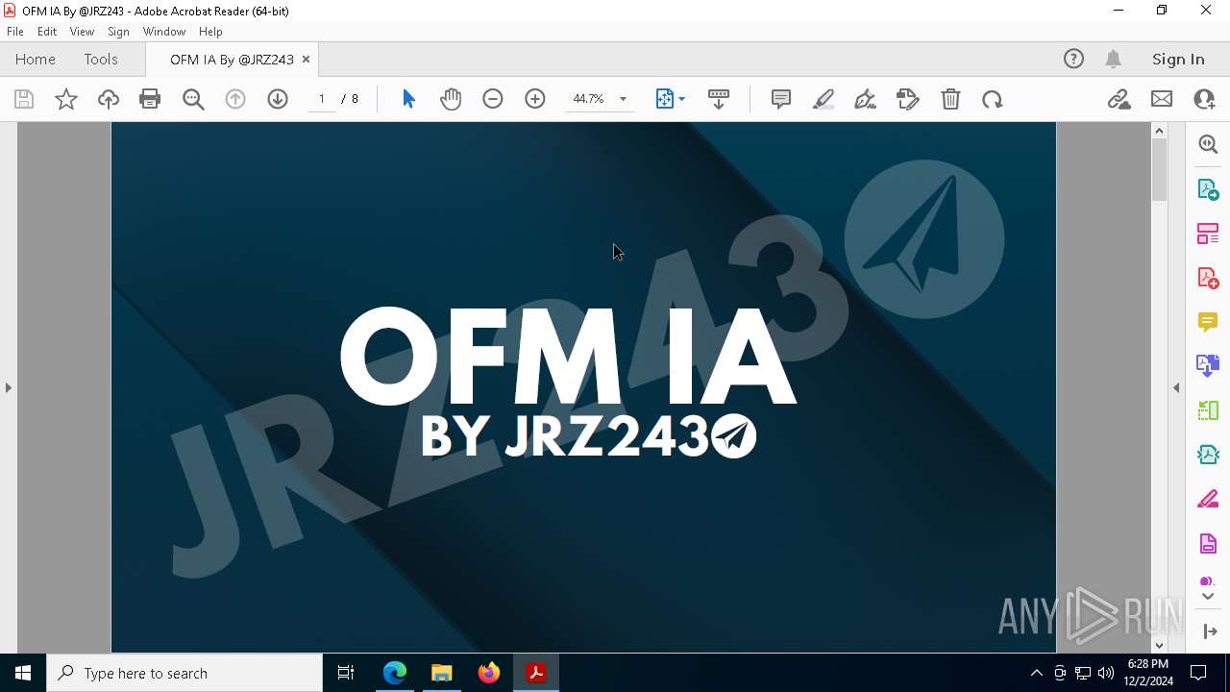Open Combine Files tool in right pane
Viewport: 1230px width, 692px height.
click(x=1208, y=365)
